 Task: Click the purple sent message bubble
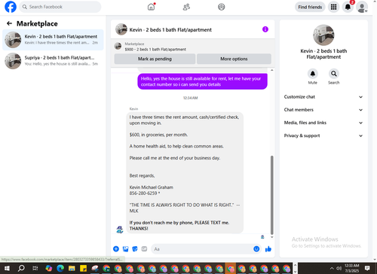(x=202, y=81)
